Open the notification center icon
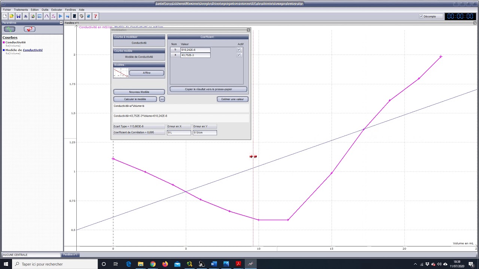This screenshot has width=479, height=269. (x=472, y=264)
